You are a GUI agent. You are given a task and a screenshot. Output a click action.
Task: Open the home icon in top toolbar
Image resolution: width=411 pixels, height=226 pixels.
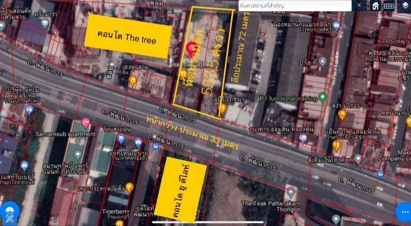[x=376, y=6]
